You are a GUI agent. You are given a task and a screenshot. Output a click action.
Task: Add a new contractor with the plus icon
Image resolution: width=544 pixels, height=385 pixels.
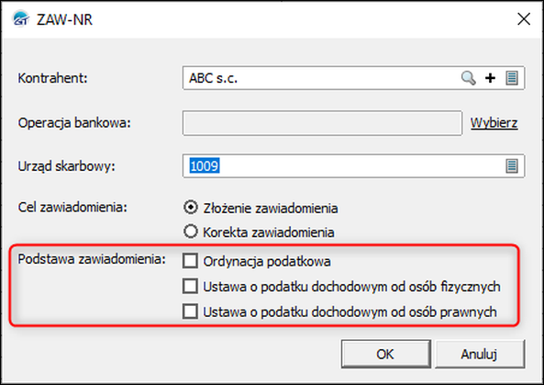[x=490, y=78]
